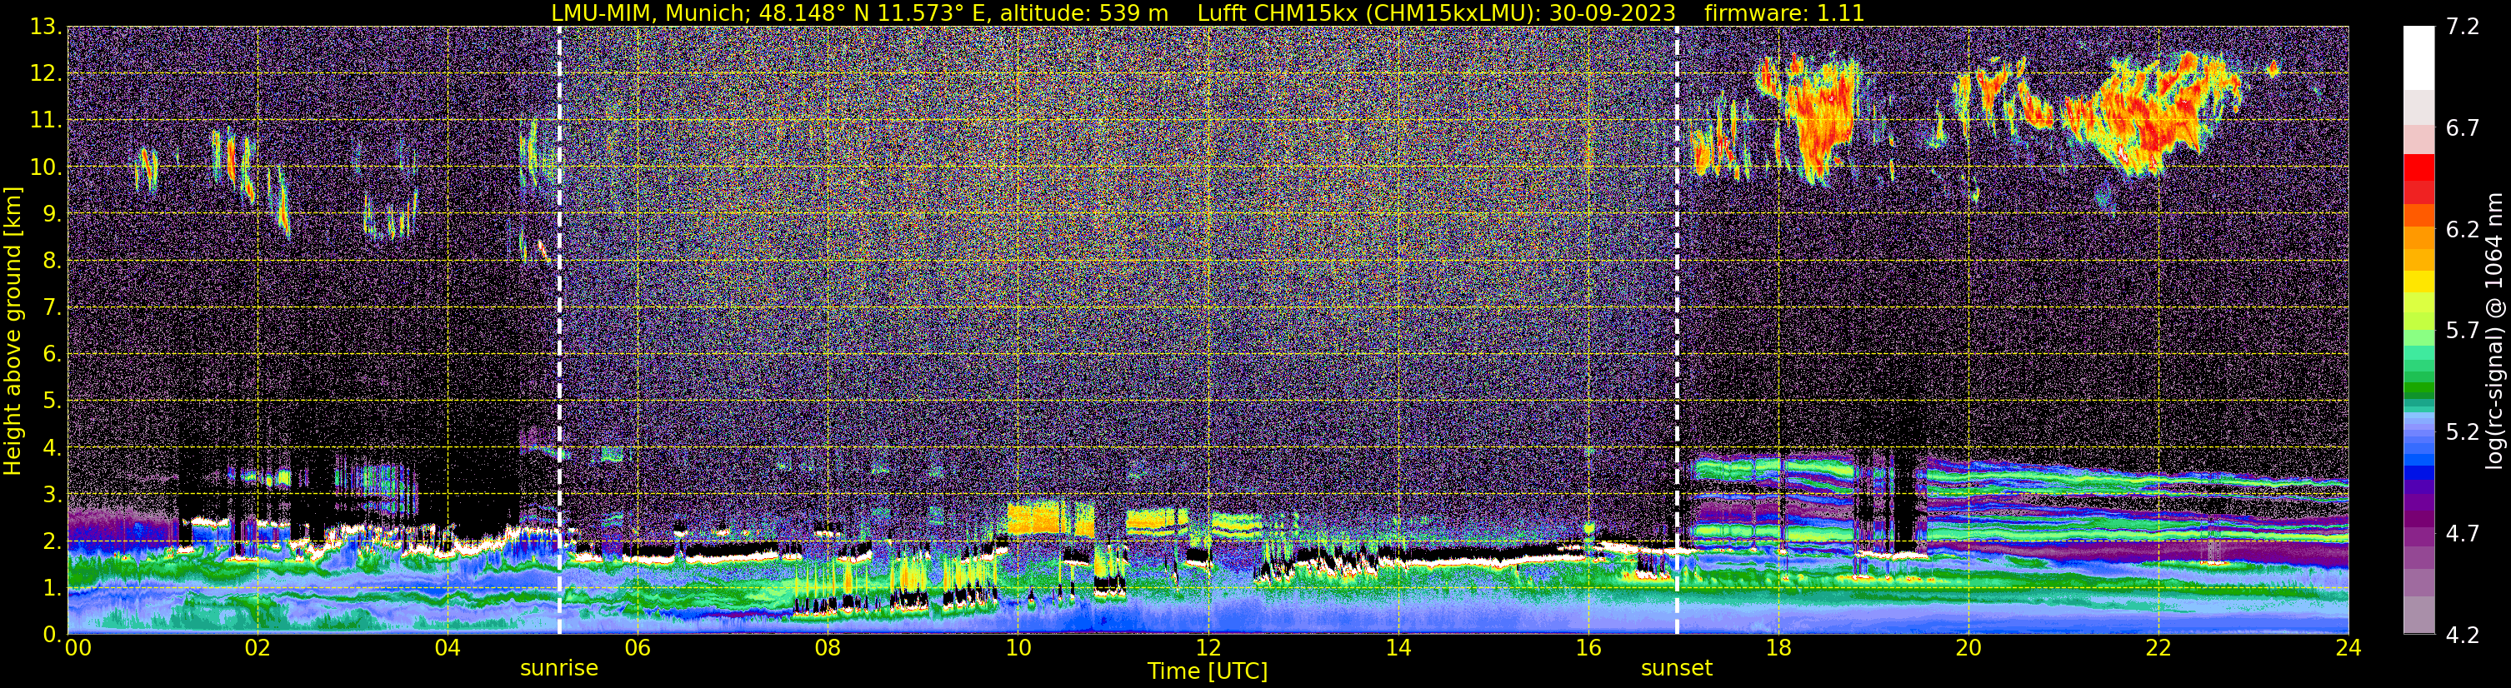Click the time tick label '18'
This screenshot has width=2511, height=688.
tap(1778, 649)
